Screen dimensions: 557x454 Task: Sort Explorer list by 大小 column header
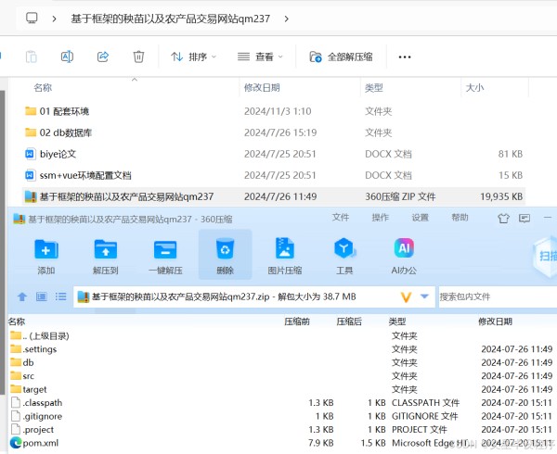[474, 87]
